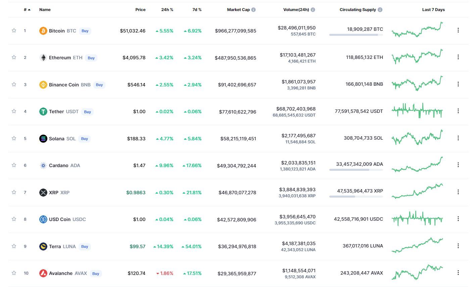
Task: Open the three-dot menu for Solana
Action: [458, 138]
